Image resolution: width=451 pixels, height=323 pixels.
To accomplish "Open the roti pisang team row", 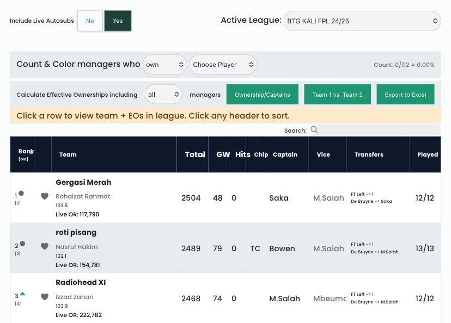I will [225, 248].
